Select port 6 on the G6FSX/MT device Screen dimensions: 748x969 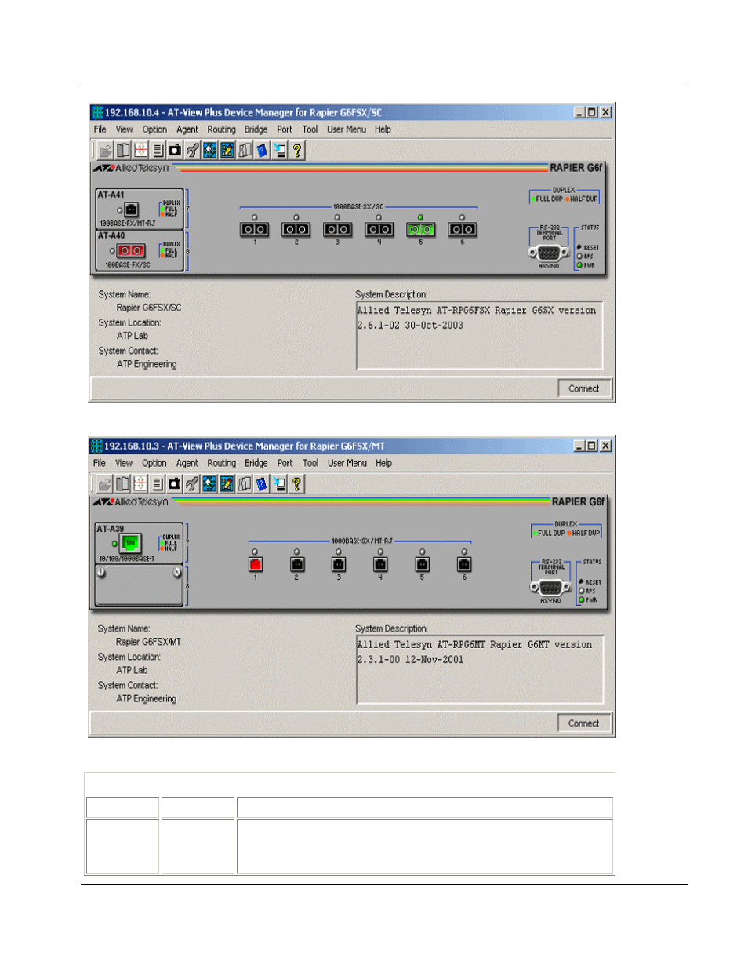tap(464, 564)
